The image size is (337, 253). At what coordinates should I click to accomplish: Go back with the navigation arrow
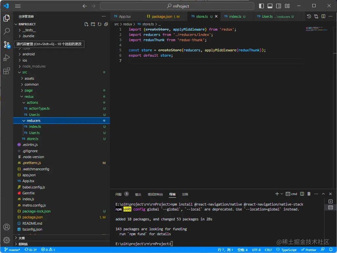click(x=85, y=6)
